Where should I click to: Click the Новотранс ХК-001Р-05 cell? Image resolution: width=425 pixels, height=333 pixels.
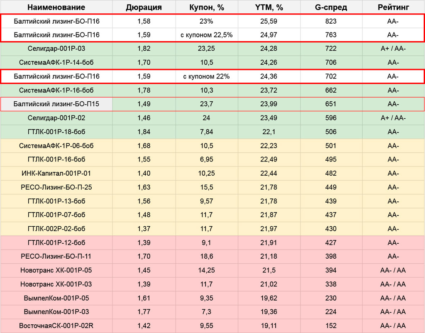(x=56, y=270)
